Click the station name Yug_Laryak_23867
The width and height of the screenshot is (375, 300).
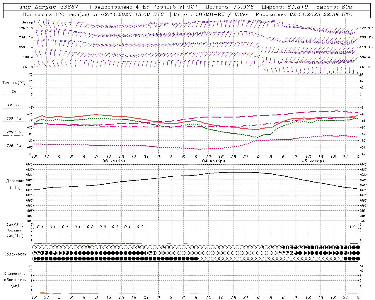49,7
